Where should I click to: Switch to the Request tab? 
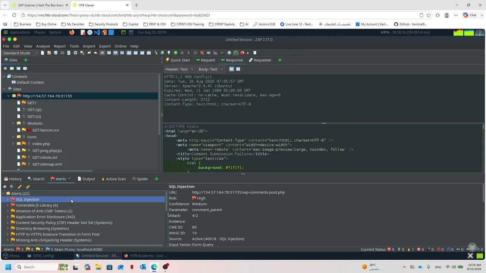point(205,60)
